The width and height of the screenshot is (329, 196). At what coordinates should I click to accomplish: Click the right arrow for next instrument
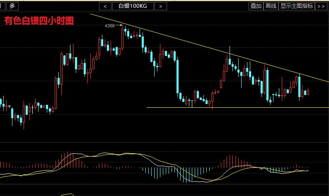click(x=161, y=6)
